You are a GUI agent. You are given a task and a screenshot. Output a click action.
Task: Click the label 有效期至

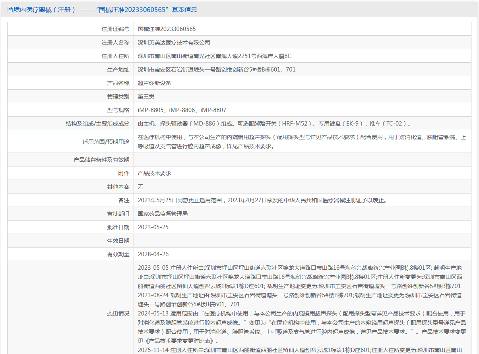(118, 254)
